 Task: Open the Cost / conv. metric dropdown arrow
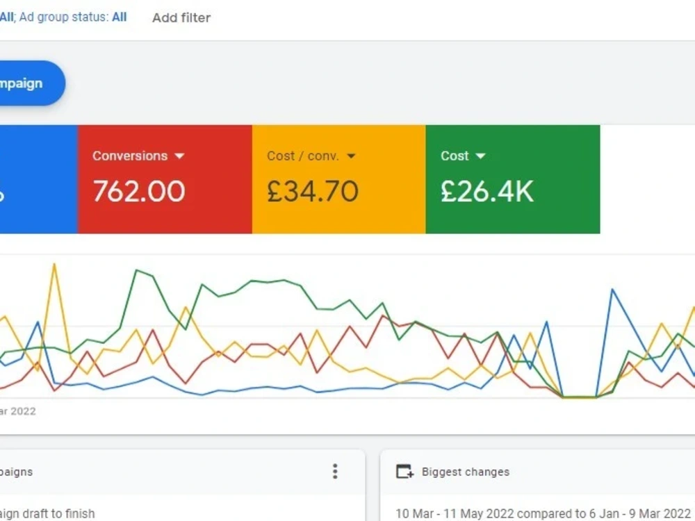pyautogui.click(x=351, y=156)
